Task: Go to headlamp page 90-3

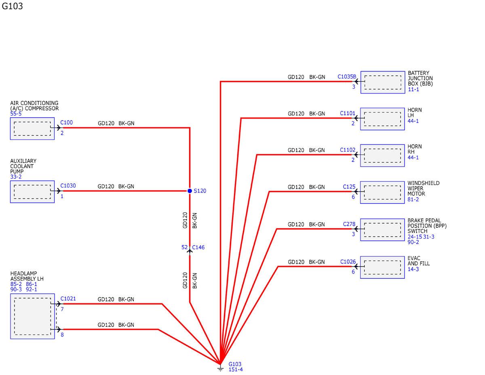Action: point(16,290)
